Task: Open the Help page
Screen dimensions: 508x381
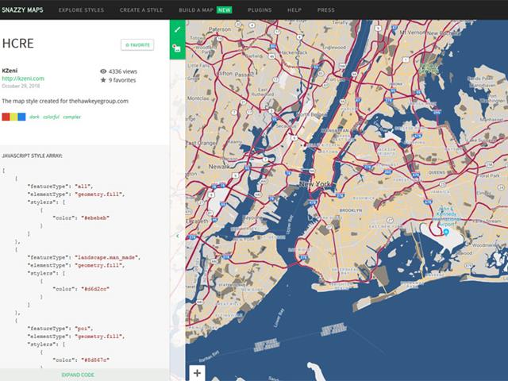Action: [294, 10]
